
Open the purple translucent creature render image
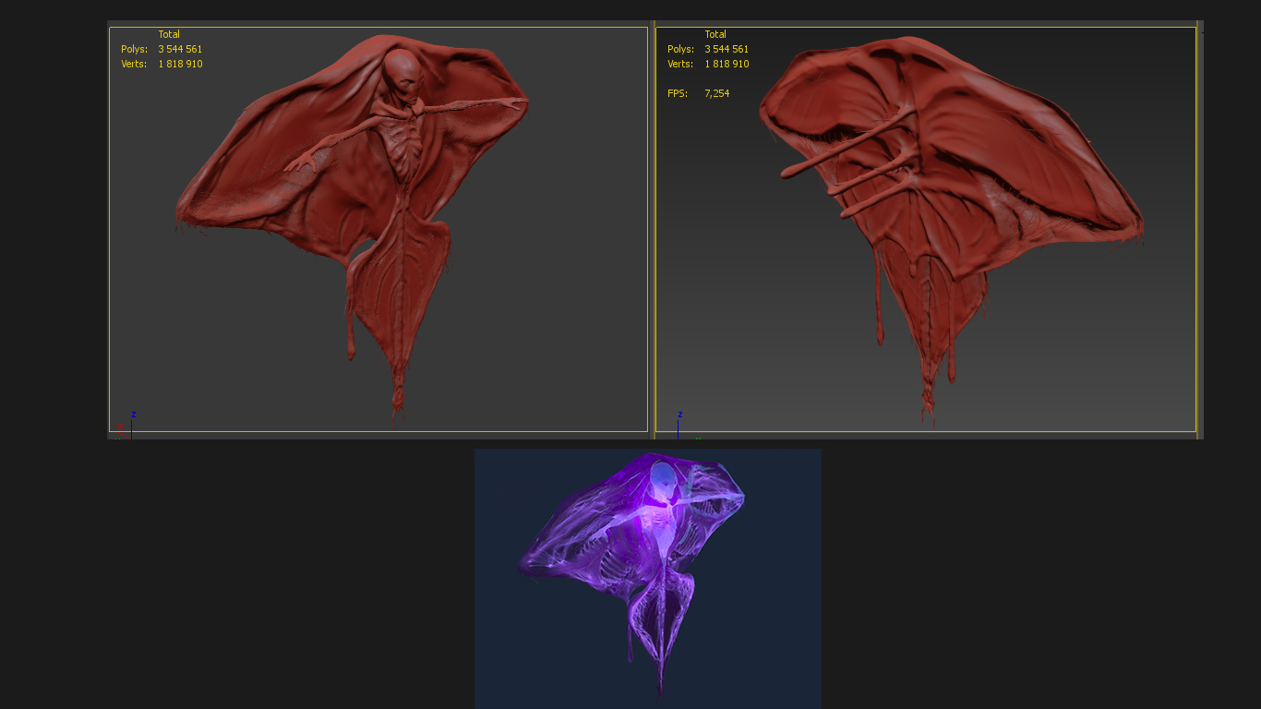click(648, 579)
